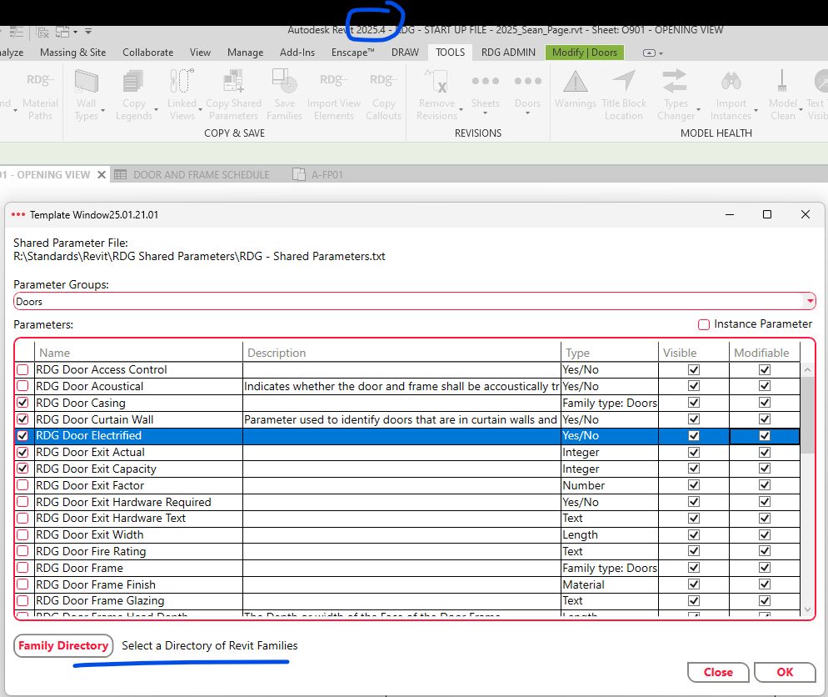Open the Import Instances tool
The width and height of the screenshot is (828, 697).
pos(731,95)
